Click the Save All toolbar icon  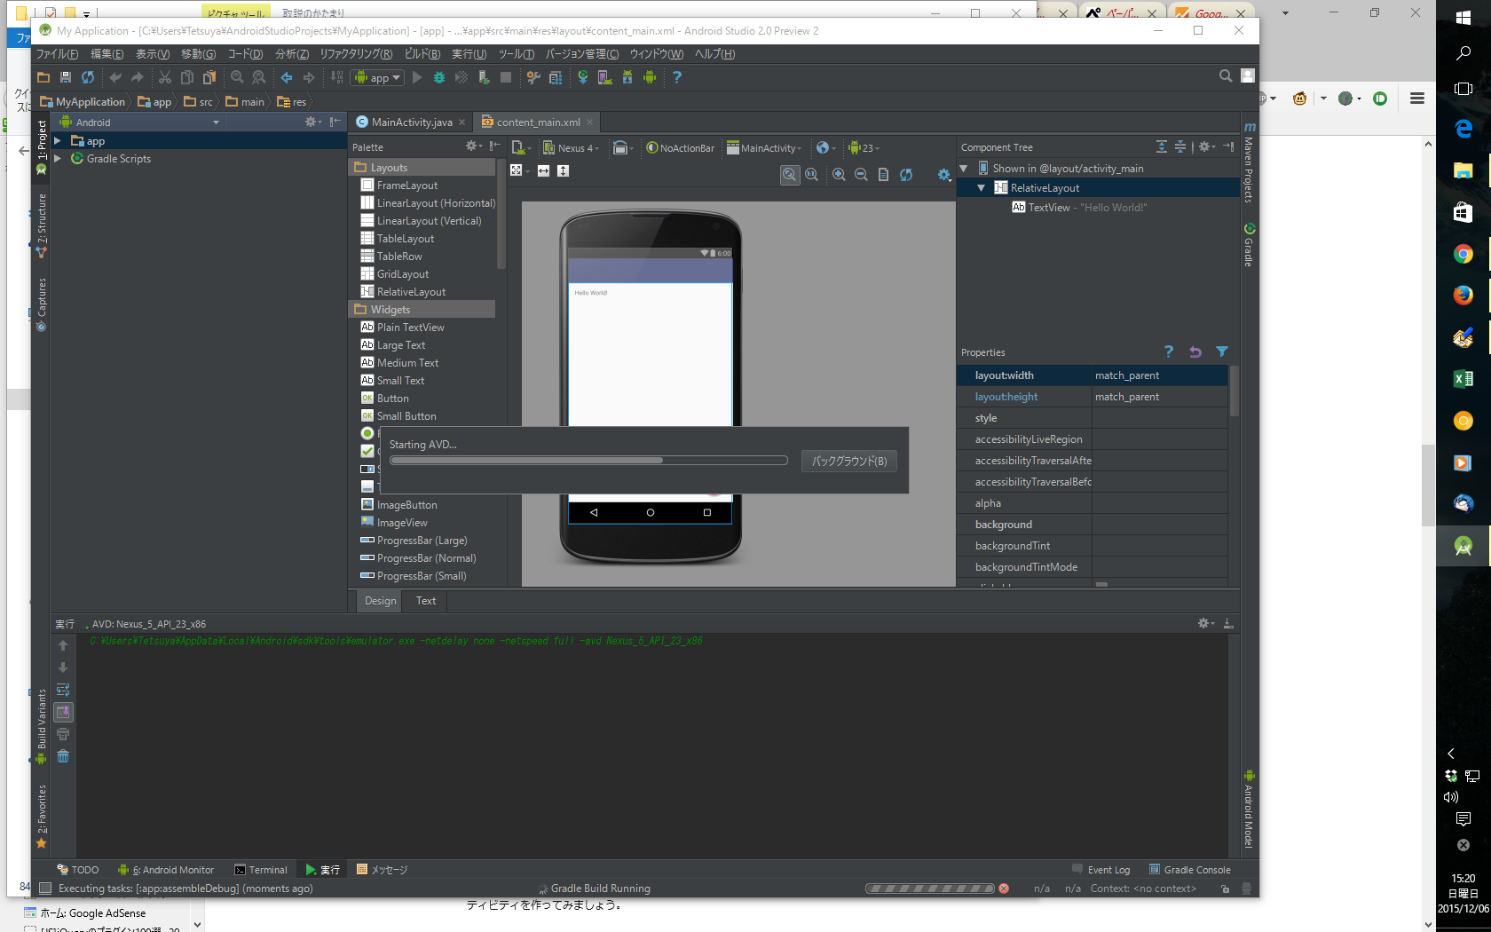coord(65,78)
